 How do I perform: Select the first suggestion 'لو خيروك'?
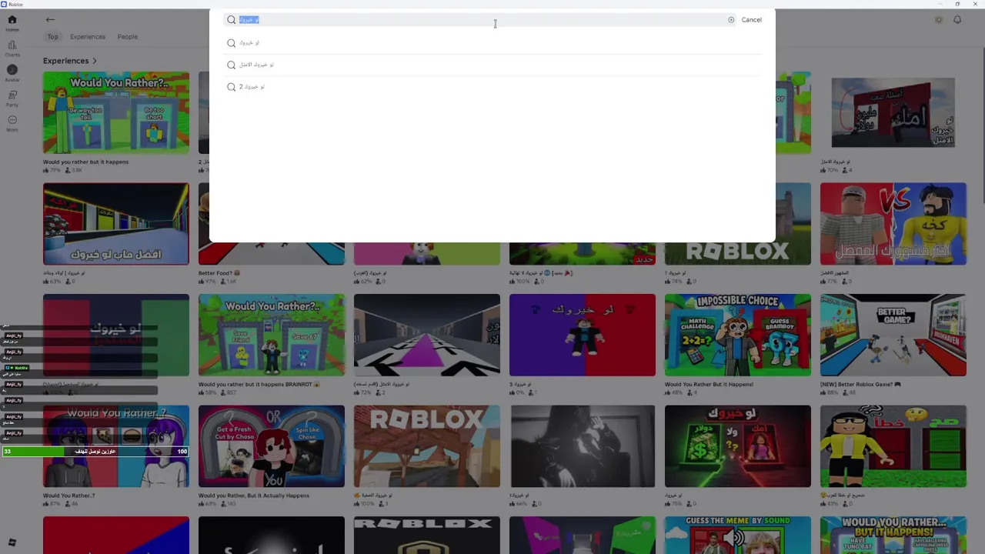(x=492, y=43)
